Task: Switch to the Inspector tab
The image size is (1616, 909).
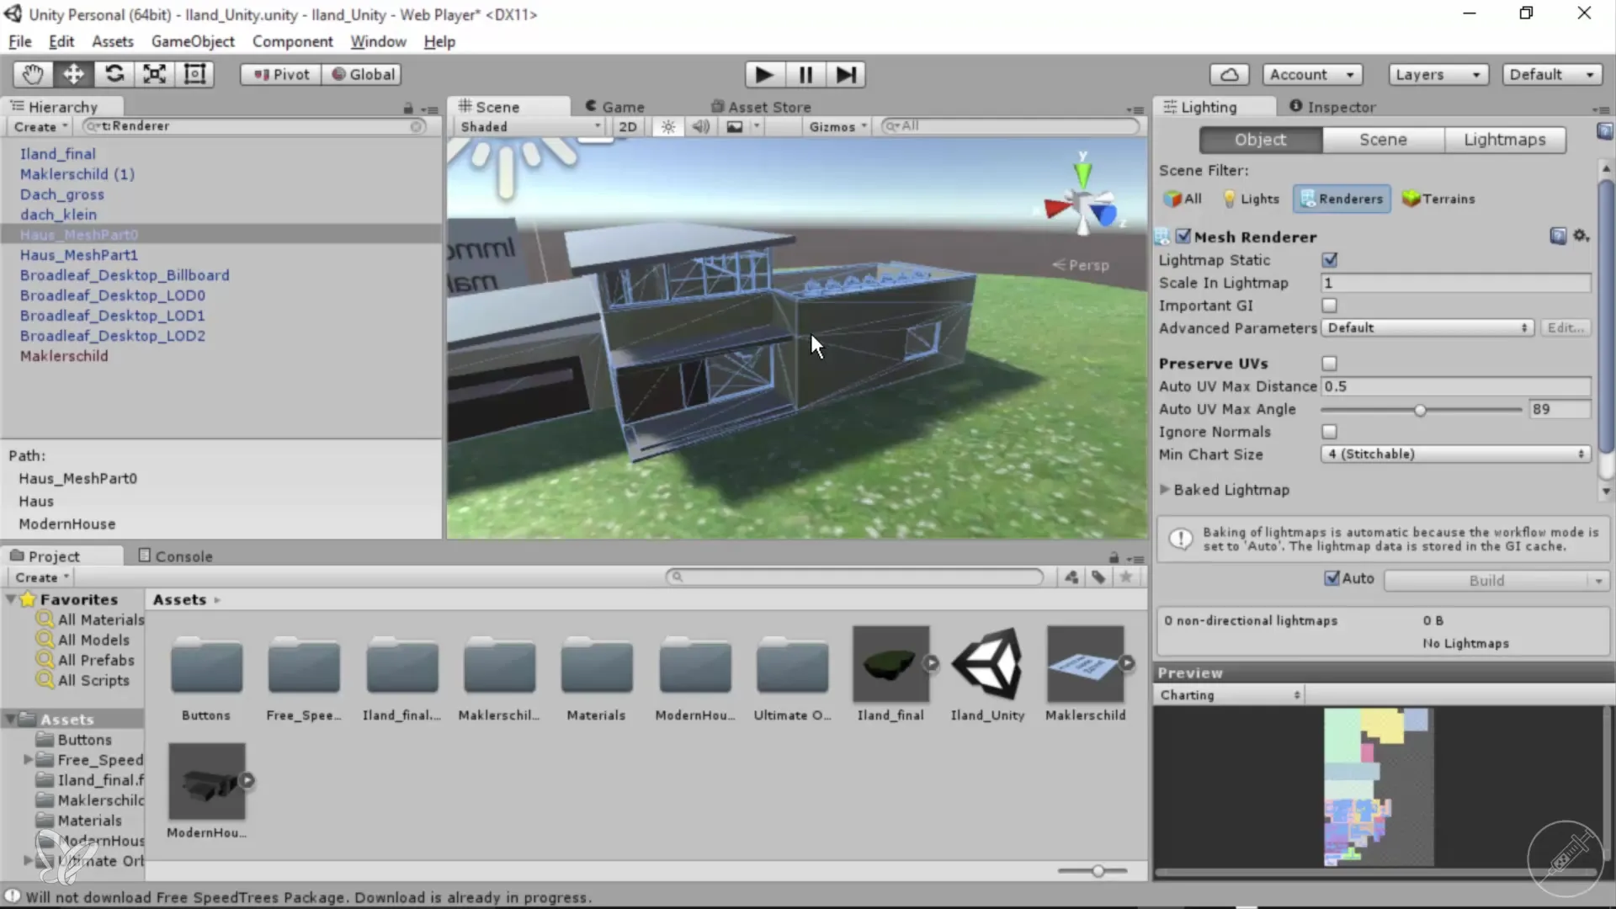Action: [1333, 107]
